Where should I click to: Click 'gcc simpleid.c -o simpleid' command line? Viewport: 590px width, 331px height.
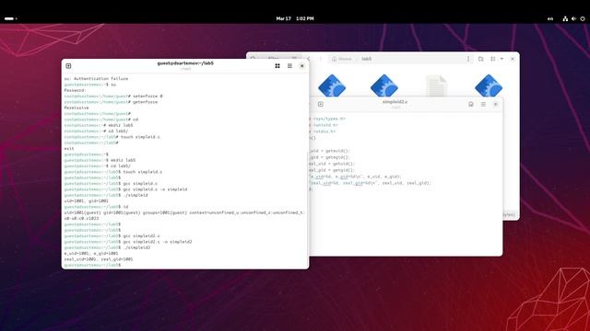[x=125, y=189]
